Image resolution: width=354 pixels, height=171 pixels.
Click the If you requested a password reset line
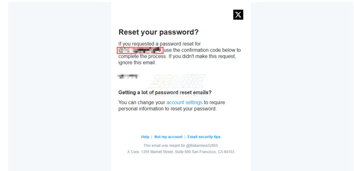[x=160, y=44]
